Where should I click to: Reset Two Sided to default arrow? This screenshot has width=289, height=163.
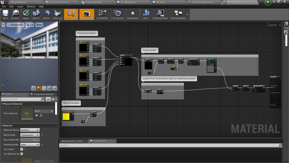pyautogui.click(x=25, y=149)
